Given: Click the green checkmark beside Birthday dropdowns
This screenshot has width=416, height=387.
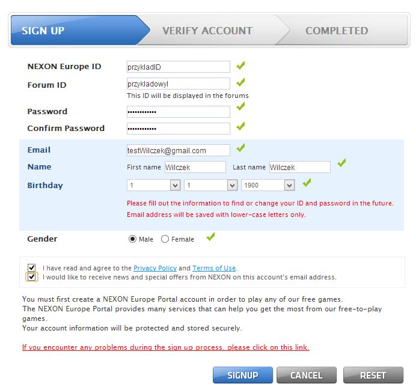Looking at the screenshot, I should (x=307, y=183).
